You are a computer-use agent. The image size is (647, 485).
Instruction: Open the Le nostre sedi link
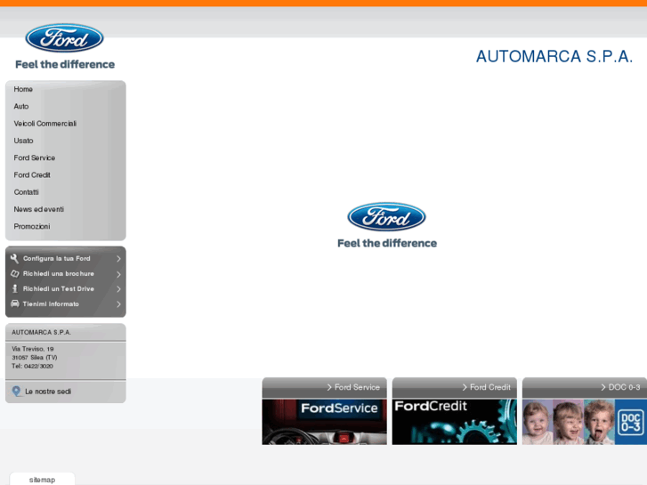pos(48,392)
